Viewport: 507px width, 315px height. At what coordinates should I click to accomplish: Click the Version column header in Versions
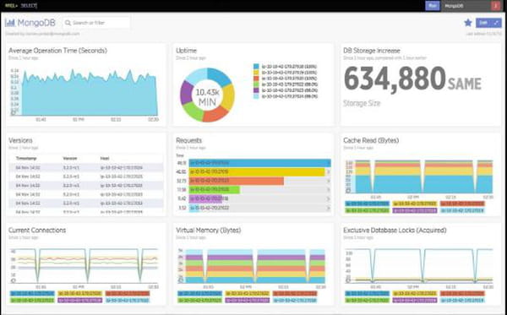(70, 159)
